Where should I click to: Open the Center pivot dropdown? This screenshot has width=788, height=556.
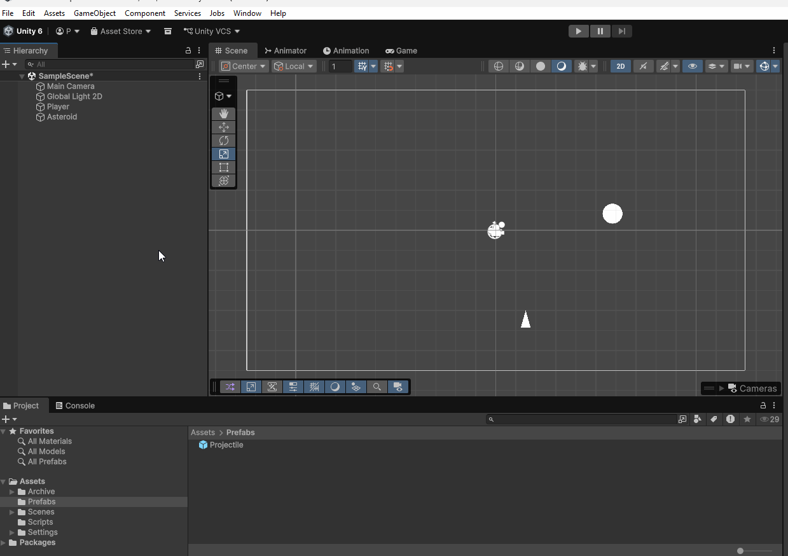pos(244,66)
